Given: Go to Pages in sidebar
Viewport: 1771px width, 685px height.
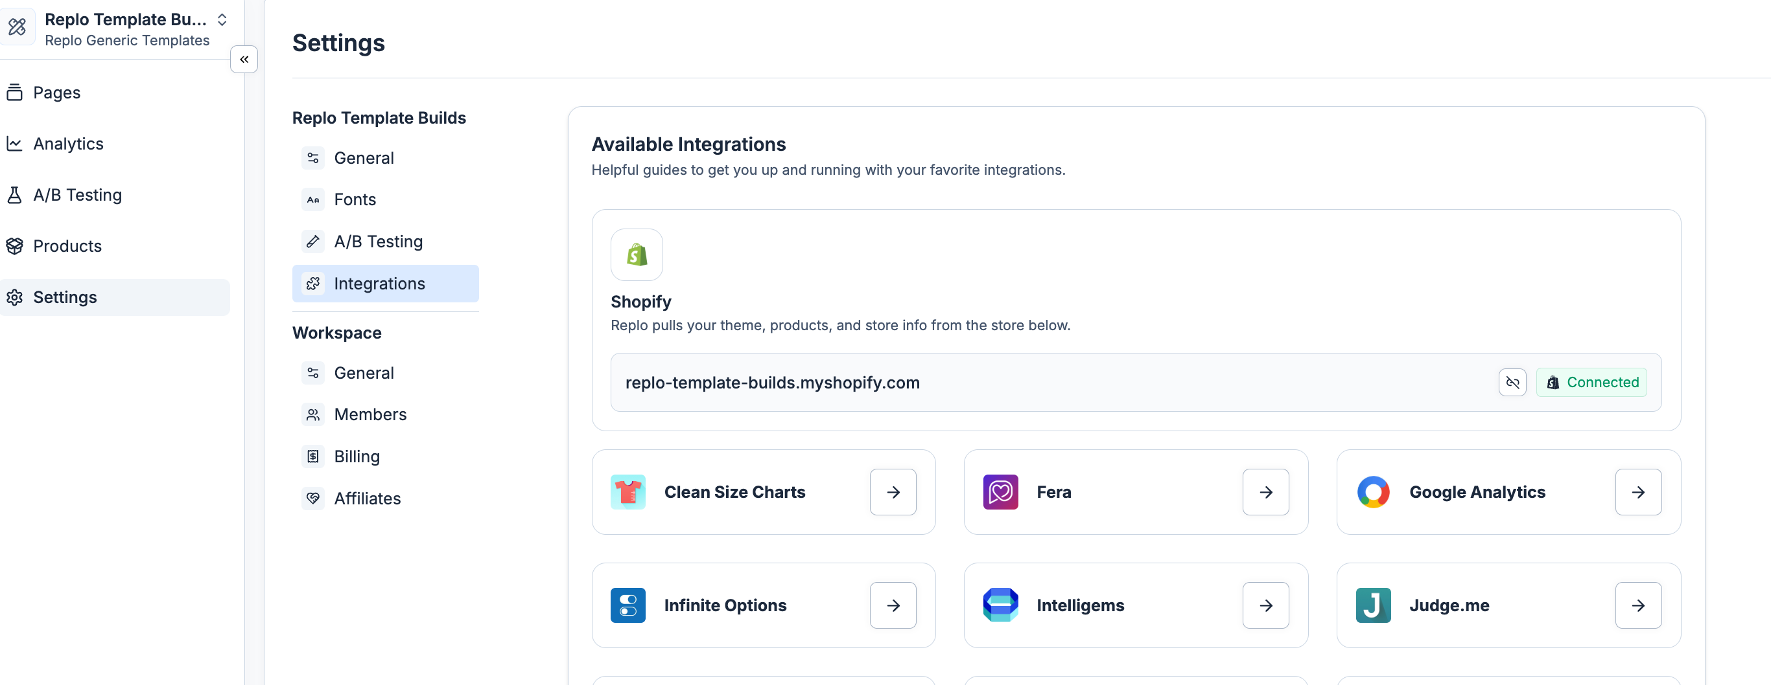Looking at the screenshot, I should [x=56, y=93].
